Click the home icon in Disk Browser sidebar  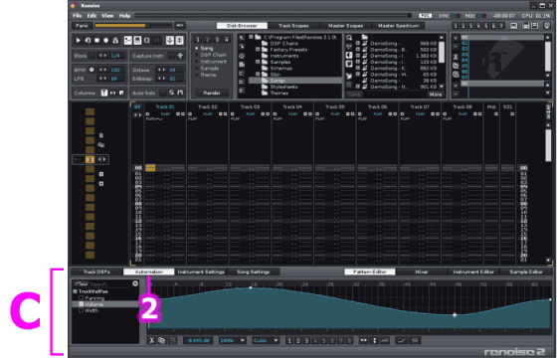click(x=242, y=56)
